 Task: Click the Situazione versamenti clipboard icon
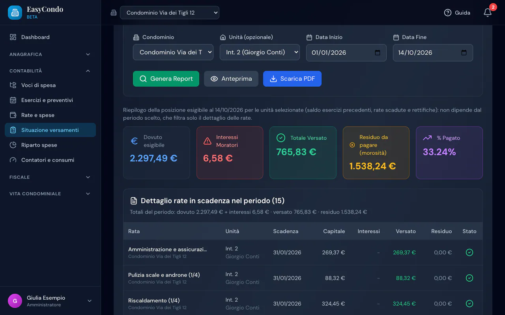(13, 130)
